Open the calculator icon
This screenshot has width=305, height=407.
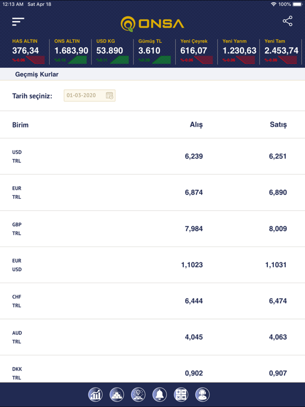point(181,394)
